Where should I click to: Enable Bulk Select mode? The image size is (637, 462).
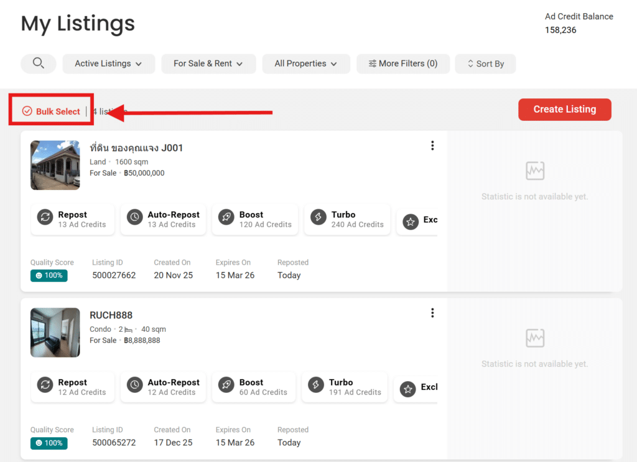(52, 111)
